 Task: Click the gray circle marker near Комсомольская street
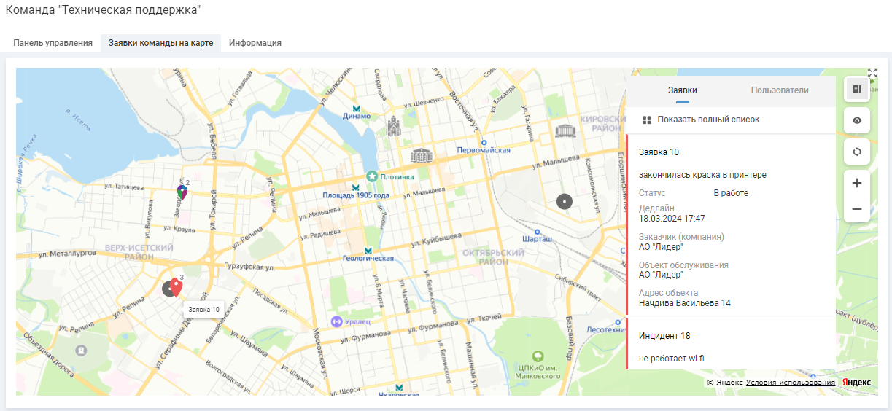click(x=564, y=202)
